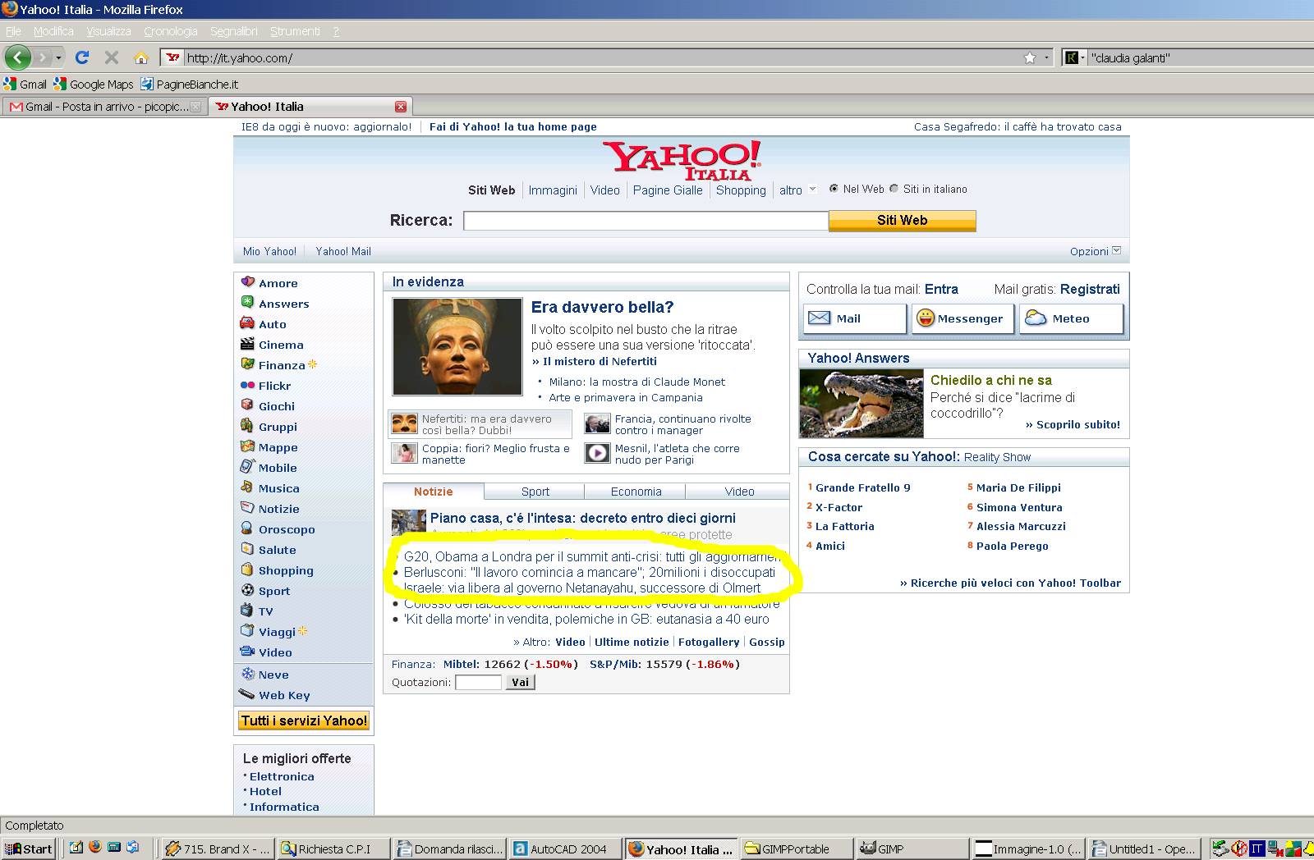The height and width of the screenshot is (860, 1314).
Task: Click the 'Registrati' mail signup link
Action: [x=1090, y=289]
